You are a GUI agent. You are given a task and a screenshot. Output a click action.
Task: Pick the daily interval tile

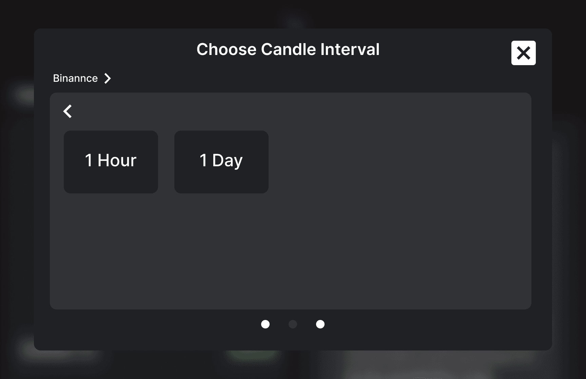click(x=221, y=162)
